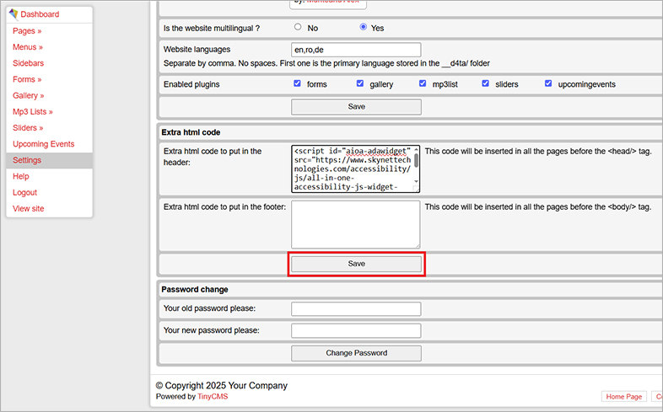Click the new password field

tap(356, 331)
